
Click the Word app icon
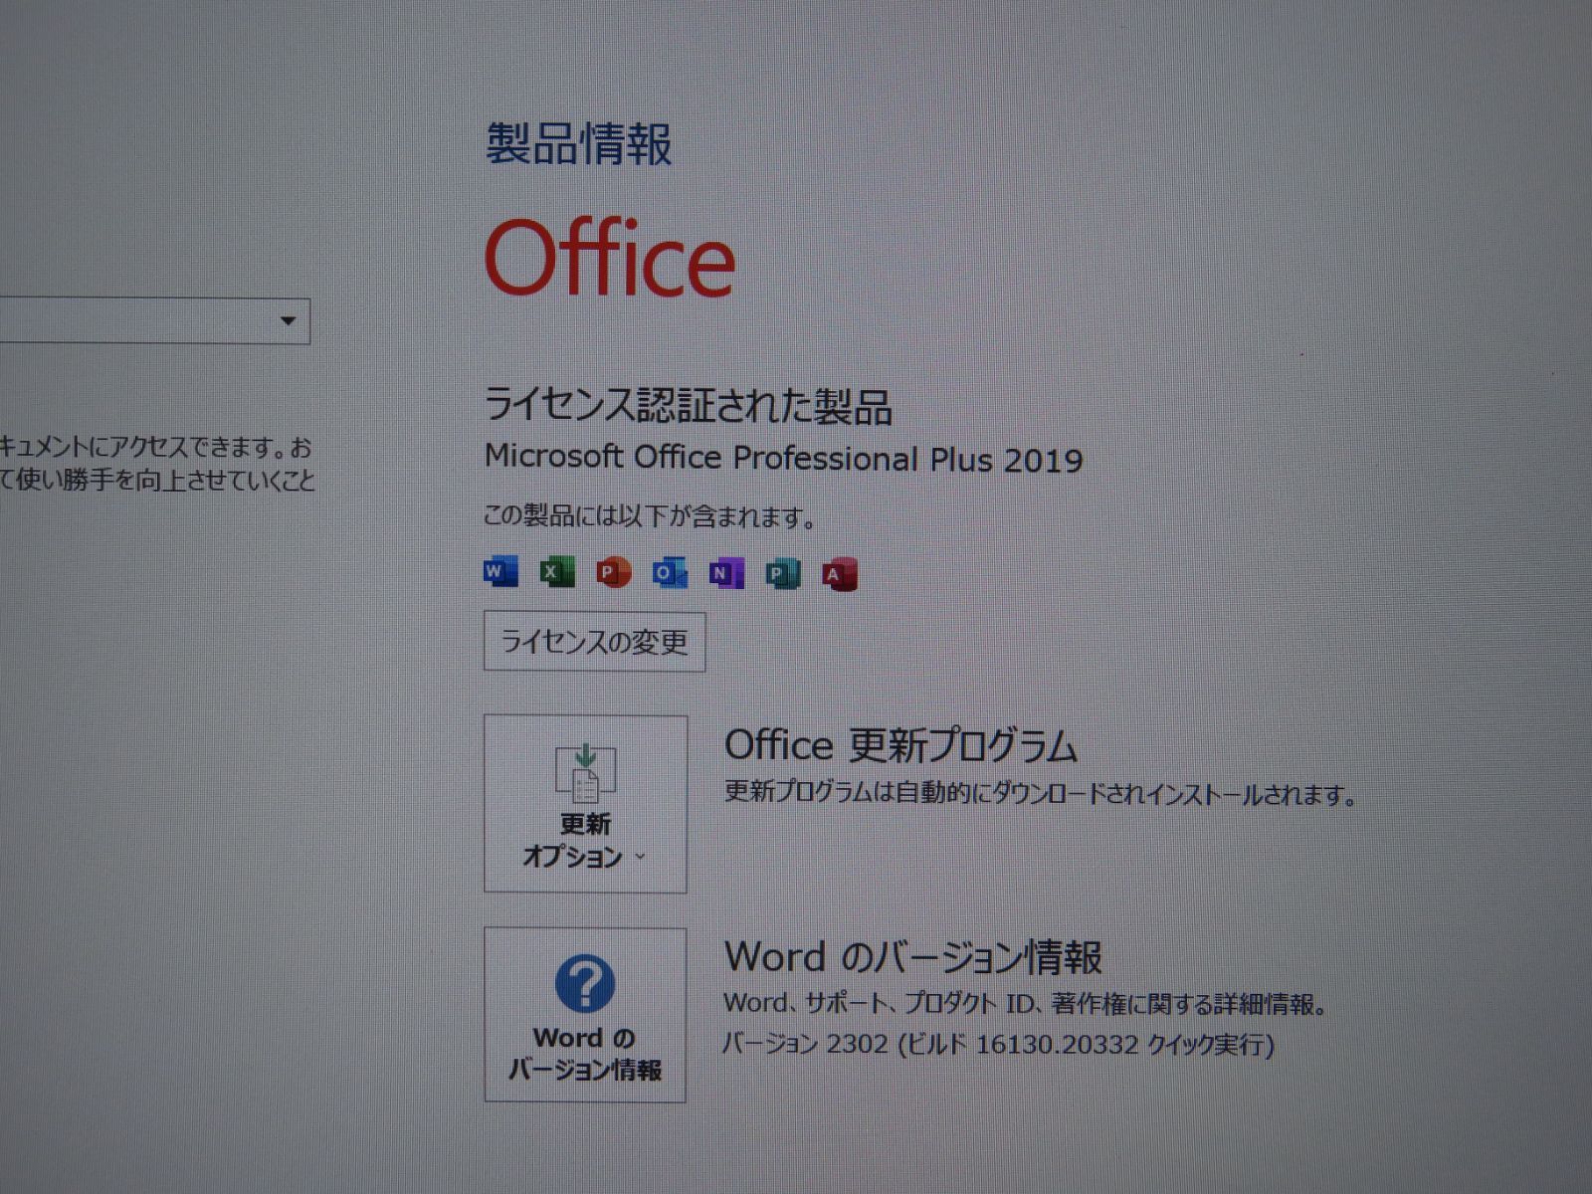(500, 571)
